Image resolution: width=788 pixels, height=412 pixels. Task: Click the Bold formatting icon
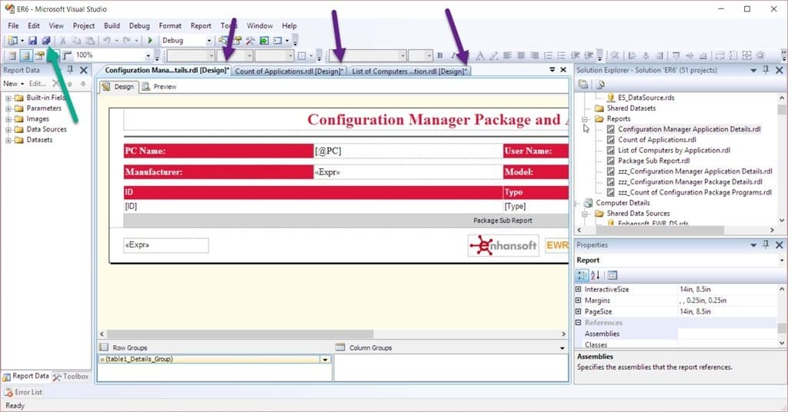(439, 55)
